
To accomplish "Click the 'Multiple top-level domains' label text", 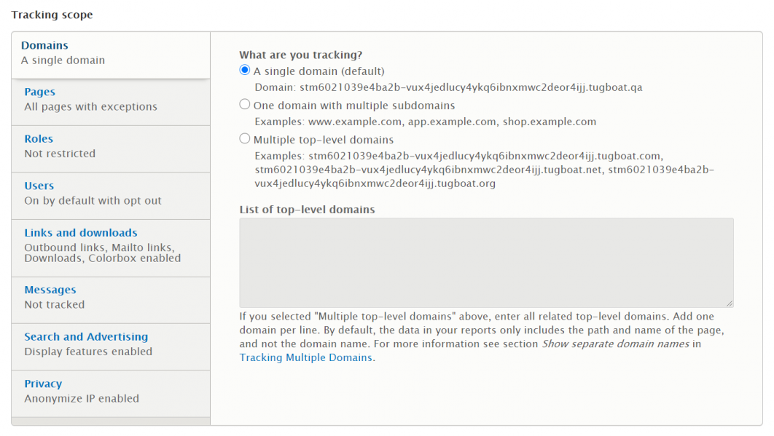I will click(323, 140).
